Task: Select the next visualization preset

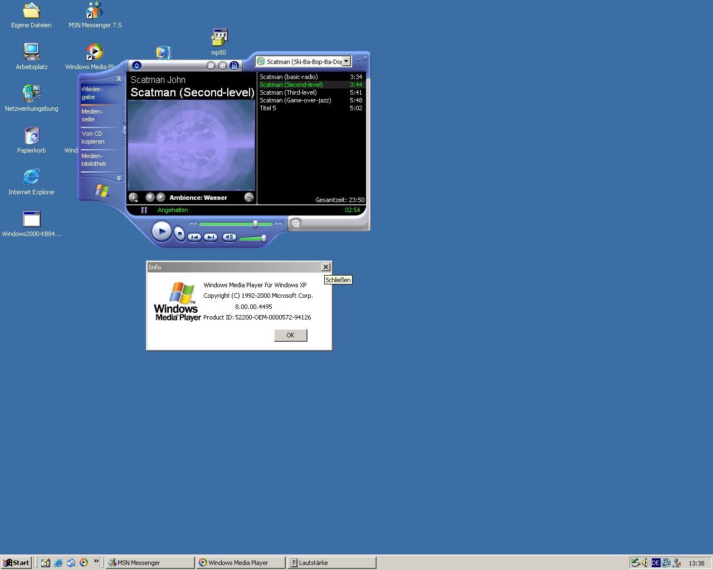Action: (161, 197)
